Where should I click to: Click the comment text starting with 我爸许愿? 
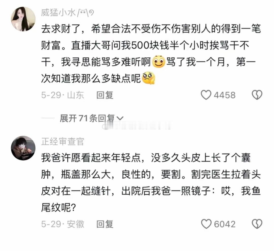[151, 183]
